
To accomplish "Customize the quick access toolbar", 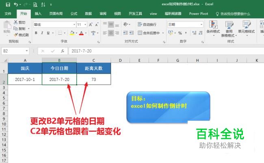I will [x=51, y=5].
